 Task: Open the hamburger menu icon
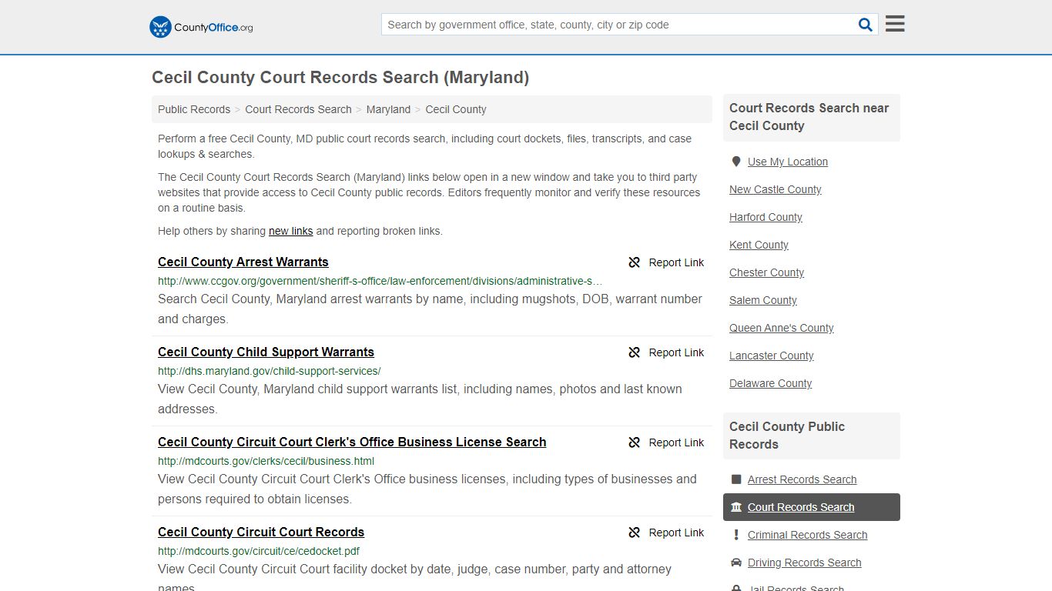click(895, 24)
